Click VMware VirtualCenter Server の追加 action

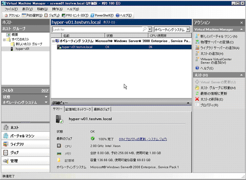coord(213,61)
